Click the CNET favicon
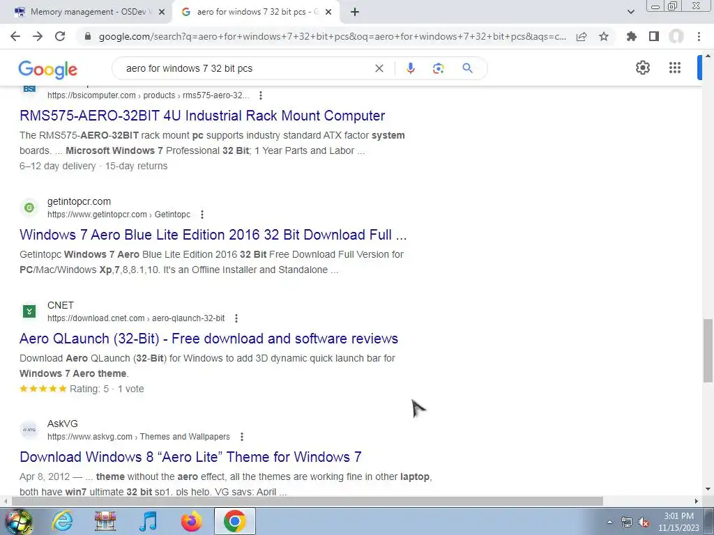Viewport: 714px width, 535px height. pos(29,311)
